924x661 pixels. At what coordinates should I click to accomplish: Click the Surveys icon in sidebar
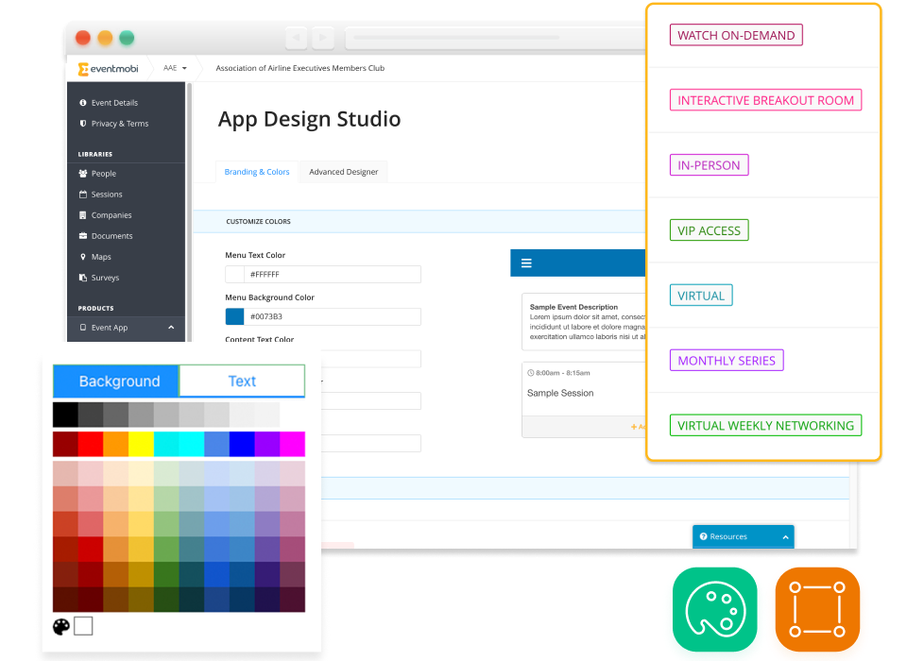point(83,278)
